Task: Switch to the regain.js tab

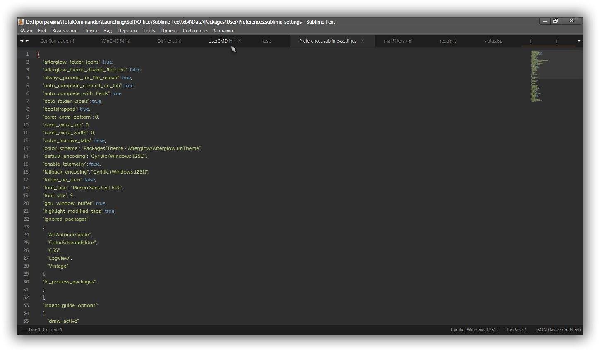Action: coord(448,41)
